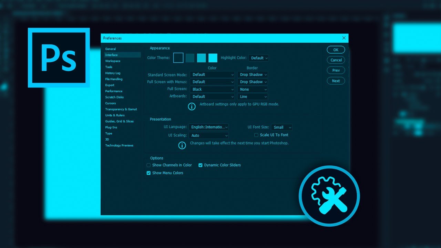This screenshot has height=248, width=441.
Task: Enable Show Channels in Color checkbox
Action: pos(148,165)
